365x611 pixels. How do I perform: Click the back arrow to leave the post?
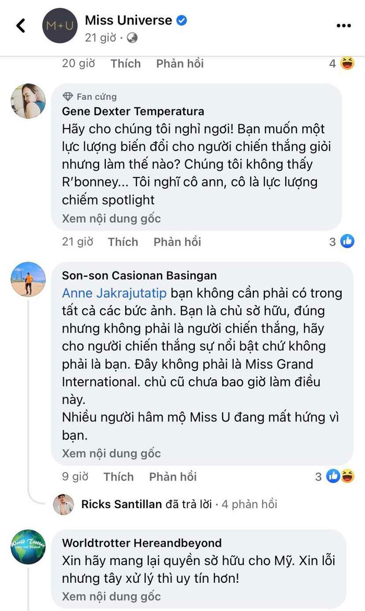20,25
